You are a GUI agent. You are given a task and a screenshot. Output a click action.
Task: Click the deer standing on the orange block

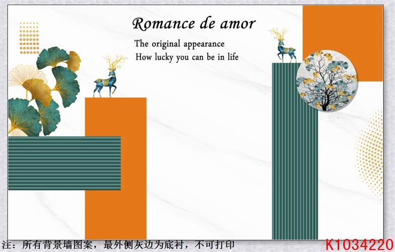pos(110,76)
